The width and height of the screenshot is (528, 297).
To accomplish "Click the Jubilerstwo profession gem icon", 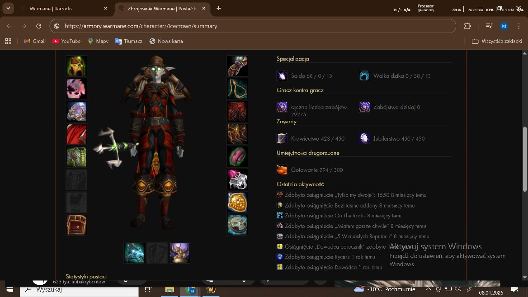I will [x=364, y=138].
